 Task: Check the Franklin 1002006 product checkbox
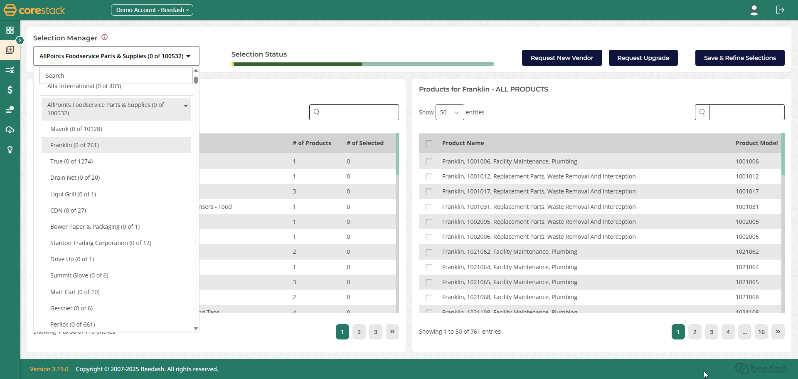coord(429,237)
